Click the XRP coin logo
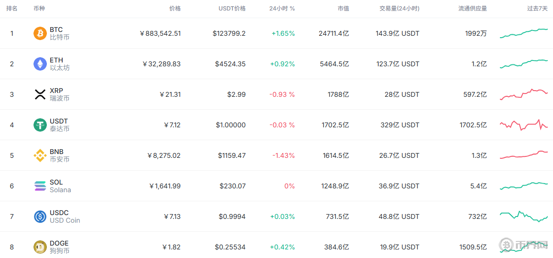This screenshot has width=553, height=258. click(x=40, y=94)
